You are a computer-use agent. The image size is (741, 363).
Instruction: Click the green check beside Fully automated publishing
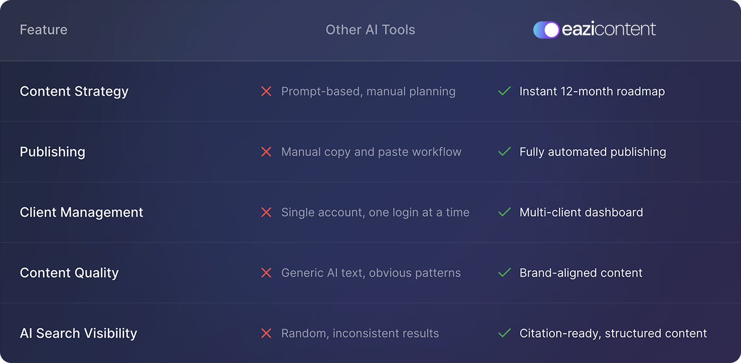pyautogui.click(x=504, y=152)
